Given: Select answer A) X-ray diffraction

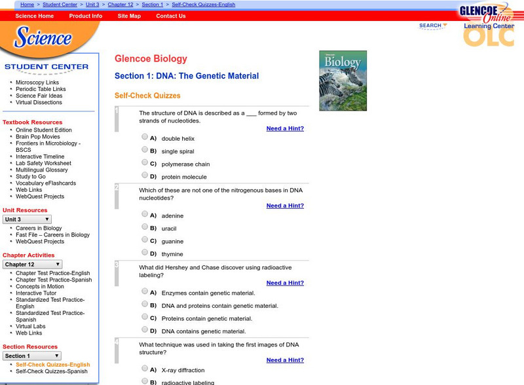Looking at the screenshot, I should [144, 370].
